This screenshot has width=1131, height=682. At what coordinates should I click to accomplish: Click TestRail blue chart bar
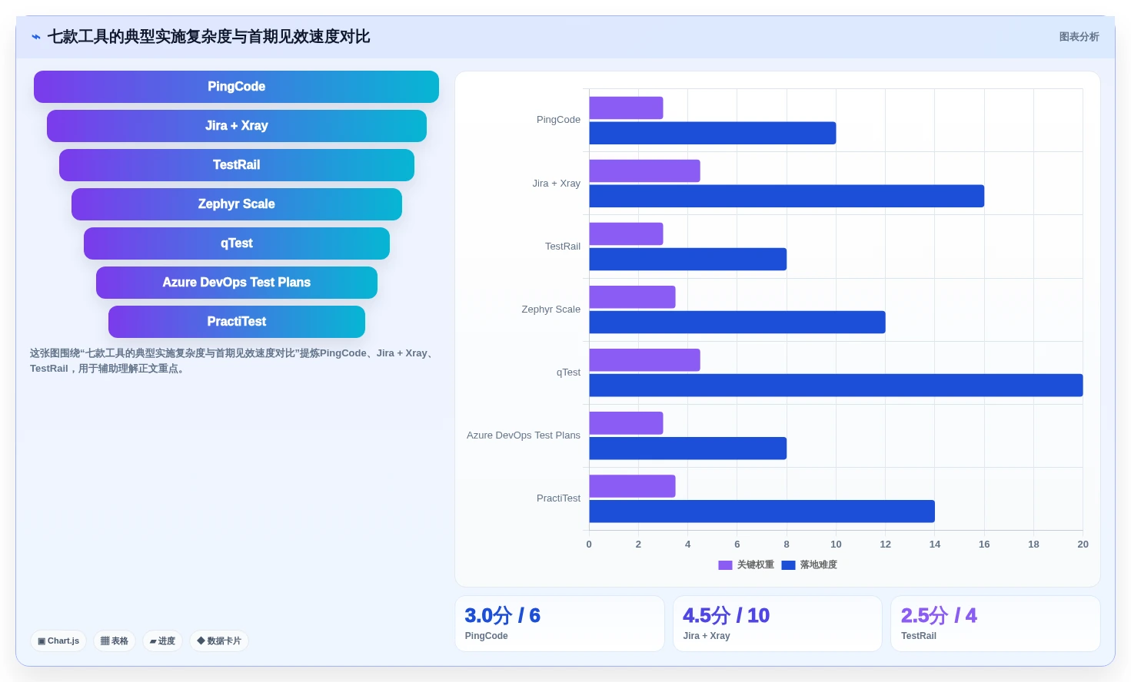coord(688,259)
